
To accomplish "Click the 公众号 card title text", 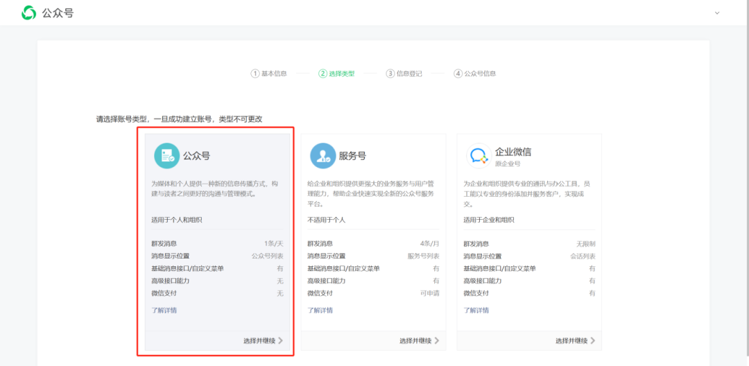I will (197, 155).
